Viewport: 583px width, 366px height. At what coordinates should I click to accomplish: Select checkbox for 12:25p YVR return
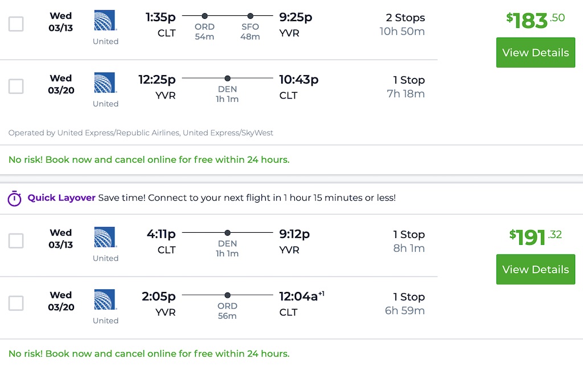tap(16, 87)
